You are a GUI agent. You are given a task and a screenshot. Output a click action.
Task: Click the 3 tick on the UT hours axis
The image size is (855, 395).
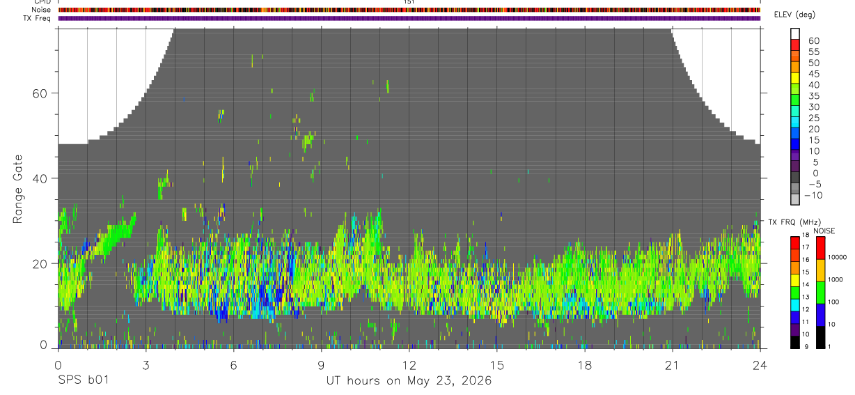click(x=146, y=364)
